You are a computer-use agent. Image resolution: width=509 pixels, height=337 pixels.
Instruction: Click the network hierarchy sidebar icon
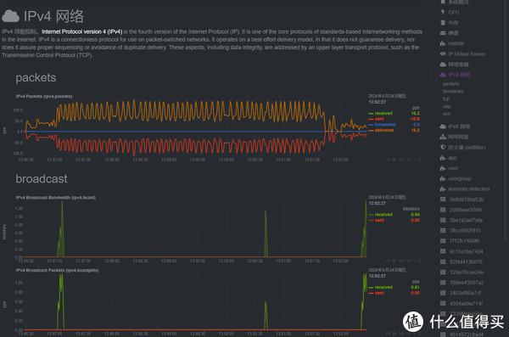[x=443, y=137]
